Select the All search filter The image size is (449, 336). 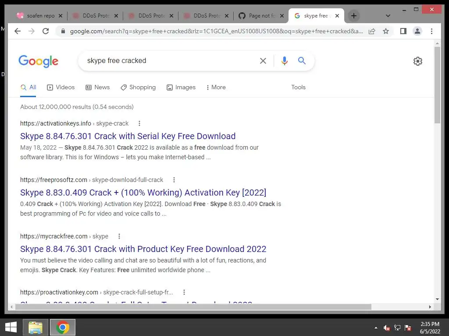click(x=28, y=87)
